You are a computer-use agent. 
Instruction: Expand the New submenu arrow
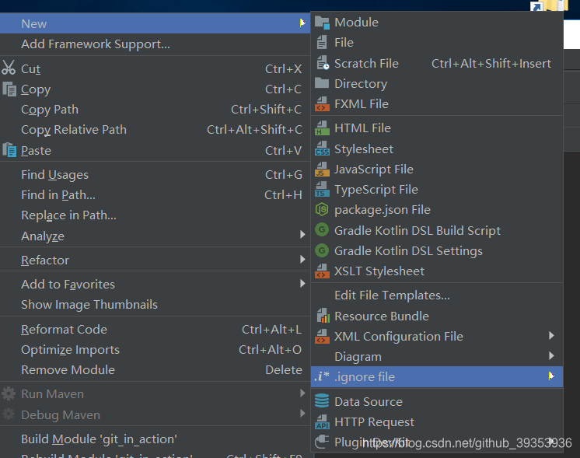tap(302, 23)
